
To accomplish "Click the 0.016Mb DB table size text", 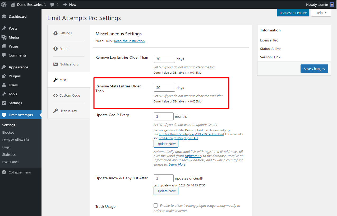I will pos(178,73).
